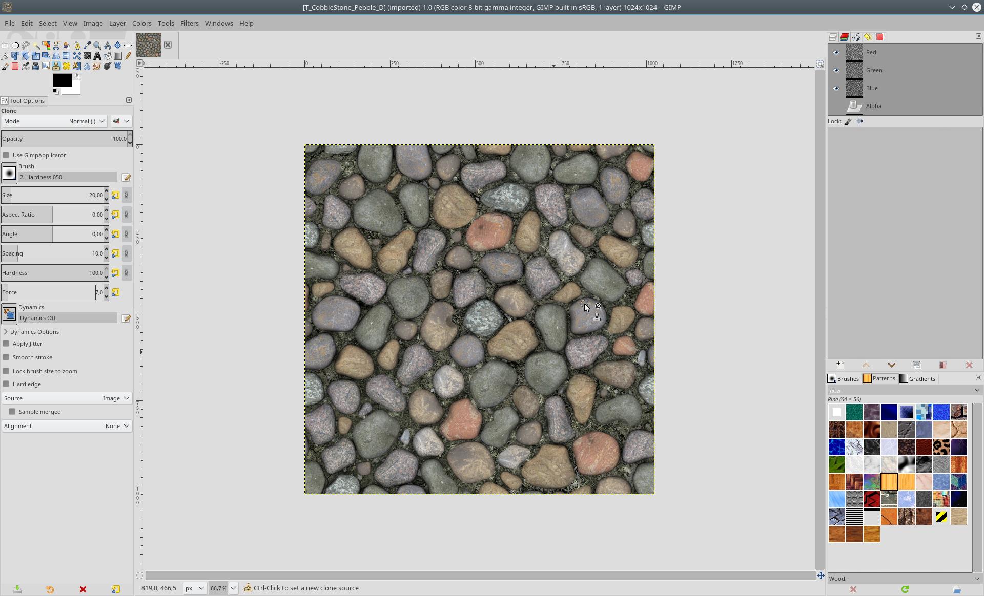984x596 pixels.
Task: Select the Flip tool
Action: (x=67, y=56)
